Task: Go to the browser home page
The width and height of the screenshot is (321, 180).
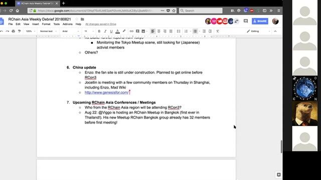Action: [18, 10]
